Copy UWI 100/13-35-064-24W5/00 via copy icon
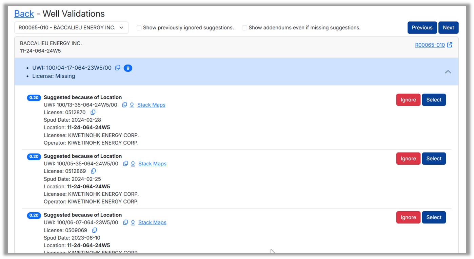The image size is (474, 259). 124,105
